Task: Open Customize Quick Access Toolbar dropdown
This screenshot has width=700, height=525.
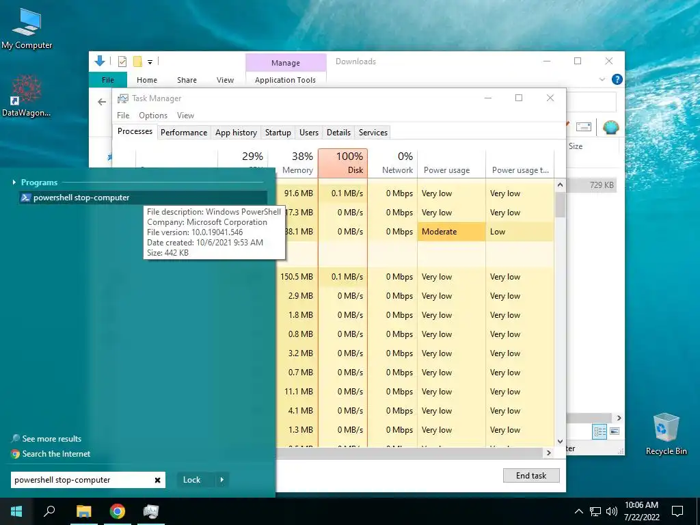Action: pyautogui.click(x=150, y=62)
